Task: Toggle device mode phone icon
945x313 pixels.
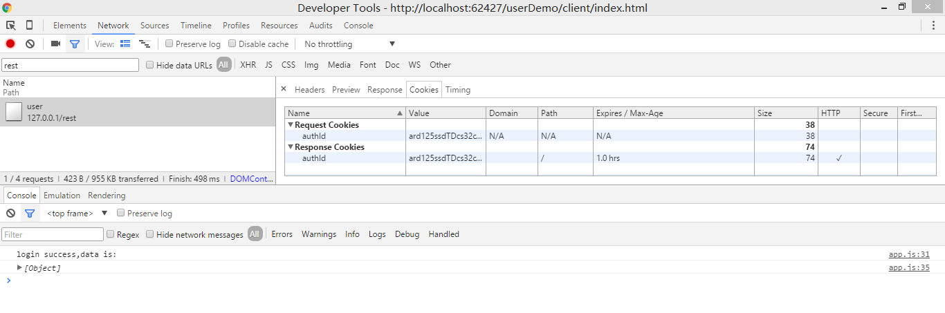Action: (29, 26)
